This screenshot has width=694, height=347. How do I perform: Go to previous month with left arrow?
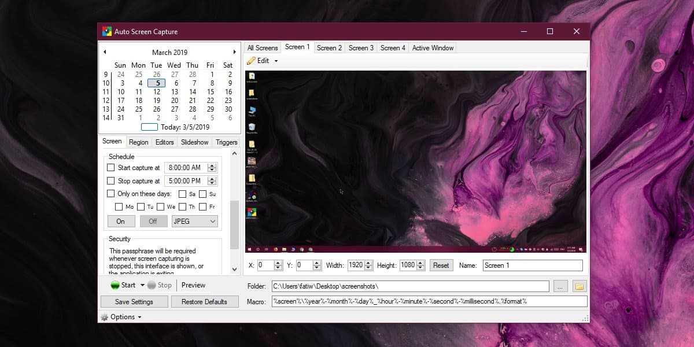pos(105,52)
